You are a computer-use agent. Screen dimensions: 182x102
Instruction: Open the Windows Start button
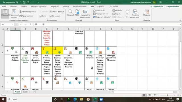(3, 99)
